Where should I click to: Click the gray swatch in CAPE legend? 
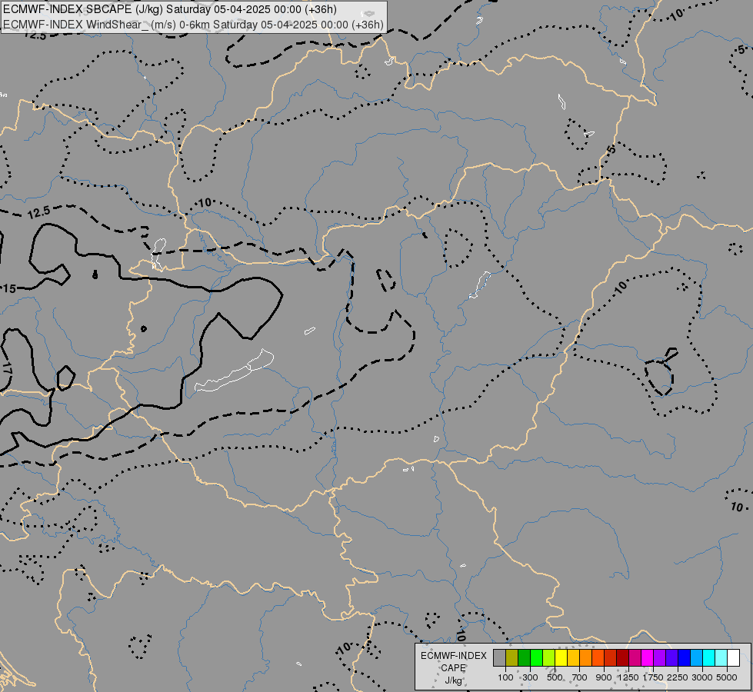click(499, 657)
